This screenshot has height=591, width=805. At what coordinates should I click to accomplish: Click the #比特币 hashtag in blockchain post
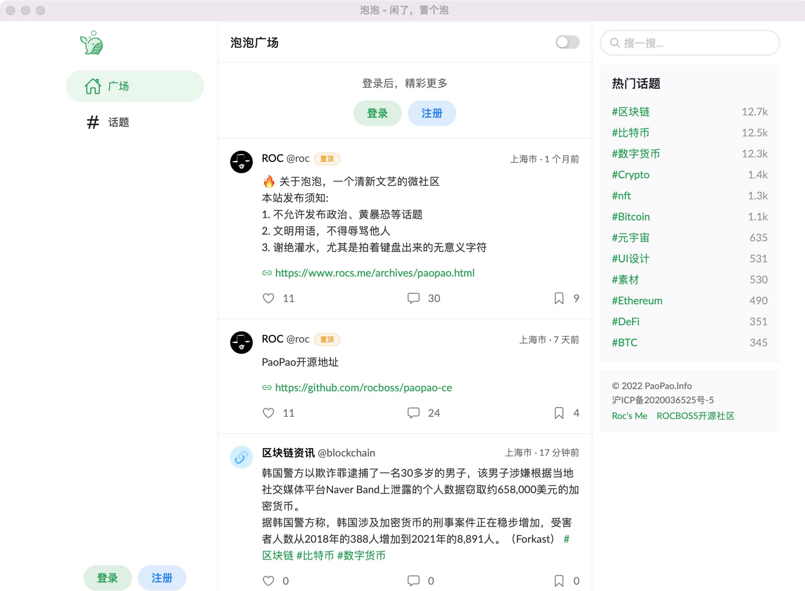pos(315,556)
